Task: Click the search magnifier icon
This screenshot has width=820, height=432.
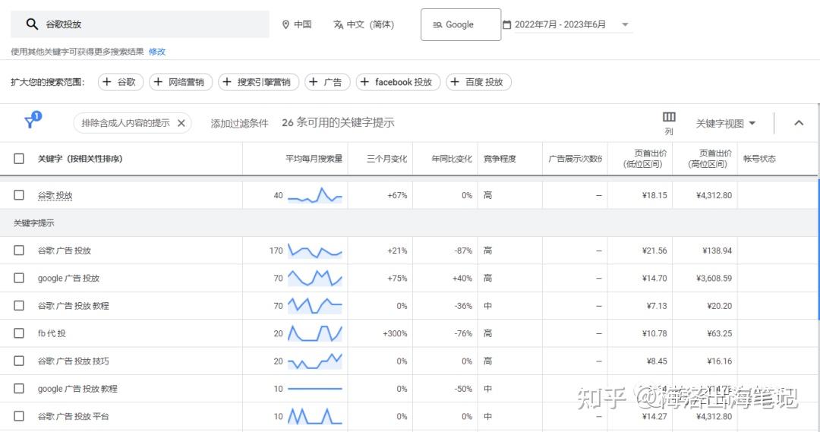Action: coord(32,24)
